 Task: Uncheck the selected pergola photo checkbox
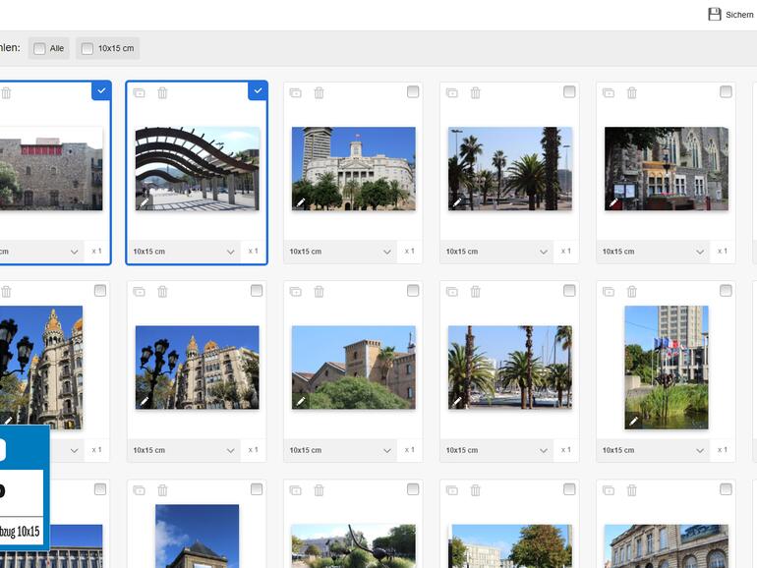click(258, 91)
